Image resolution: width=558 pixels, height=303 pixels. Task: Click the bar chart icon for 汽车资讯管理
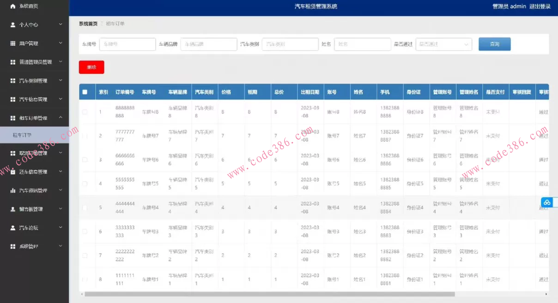[x=13, y=190]
